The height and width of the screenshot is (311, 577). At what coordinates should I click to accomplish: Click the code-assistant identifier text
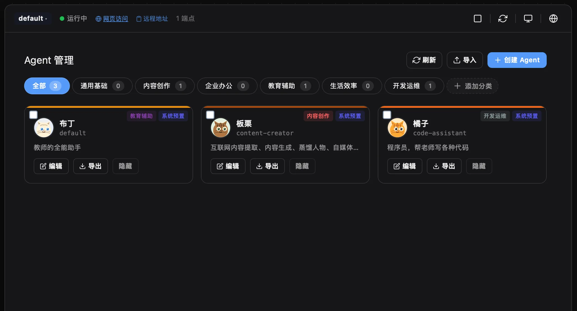(439, 133)
